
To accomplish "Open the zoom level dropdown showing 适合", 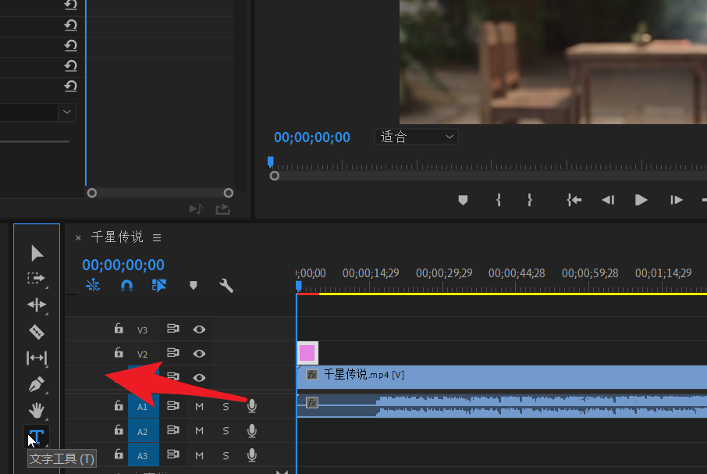I will pyautogui.click(x=417, y=137).
